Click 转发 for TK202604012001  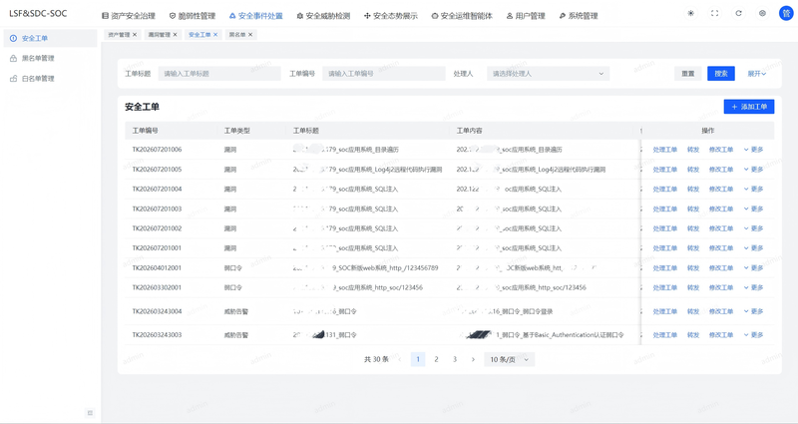tap(693, 267)
